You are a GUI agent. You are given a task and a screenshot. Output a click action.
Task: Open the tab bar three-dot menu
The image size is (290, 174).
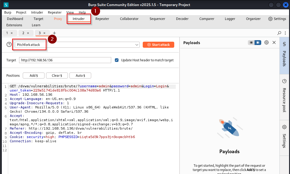[x=285, y=33]
